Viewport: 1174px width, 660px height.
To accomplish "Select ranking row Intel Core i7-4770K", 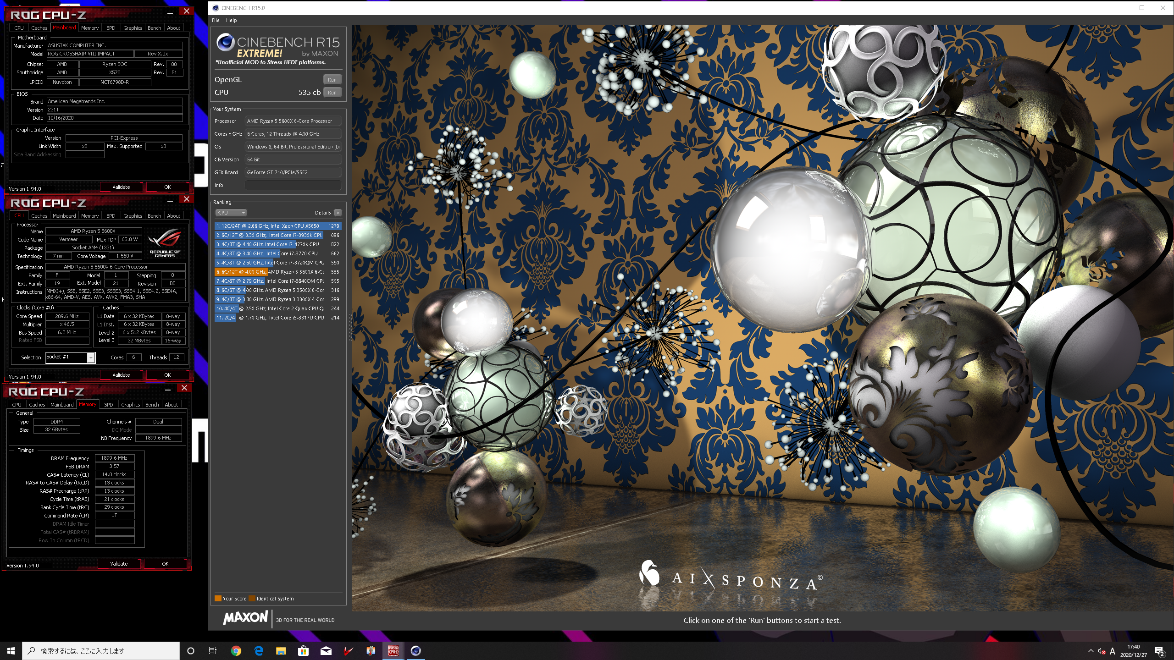I will (x=278, y=244).
